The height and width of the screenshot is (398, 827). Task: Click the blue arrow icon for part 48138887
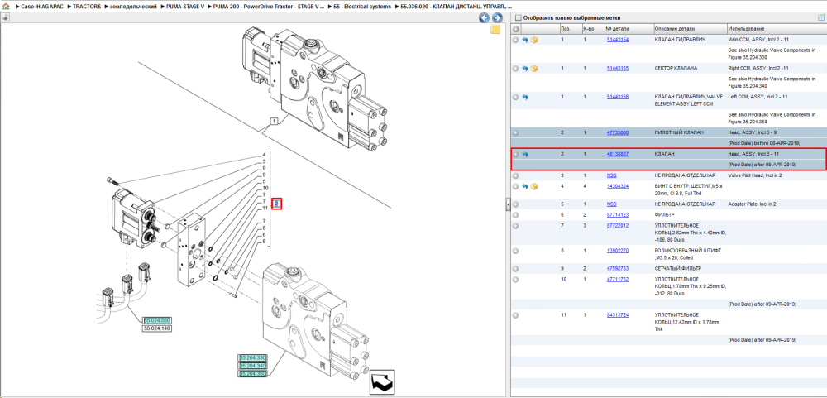525,155
